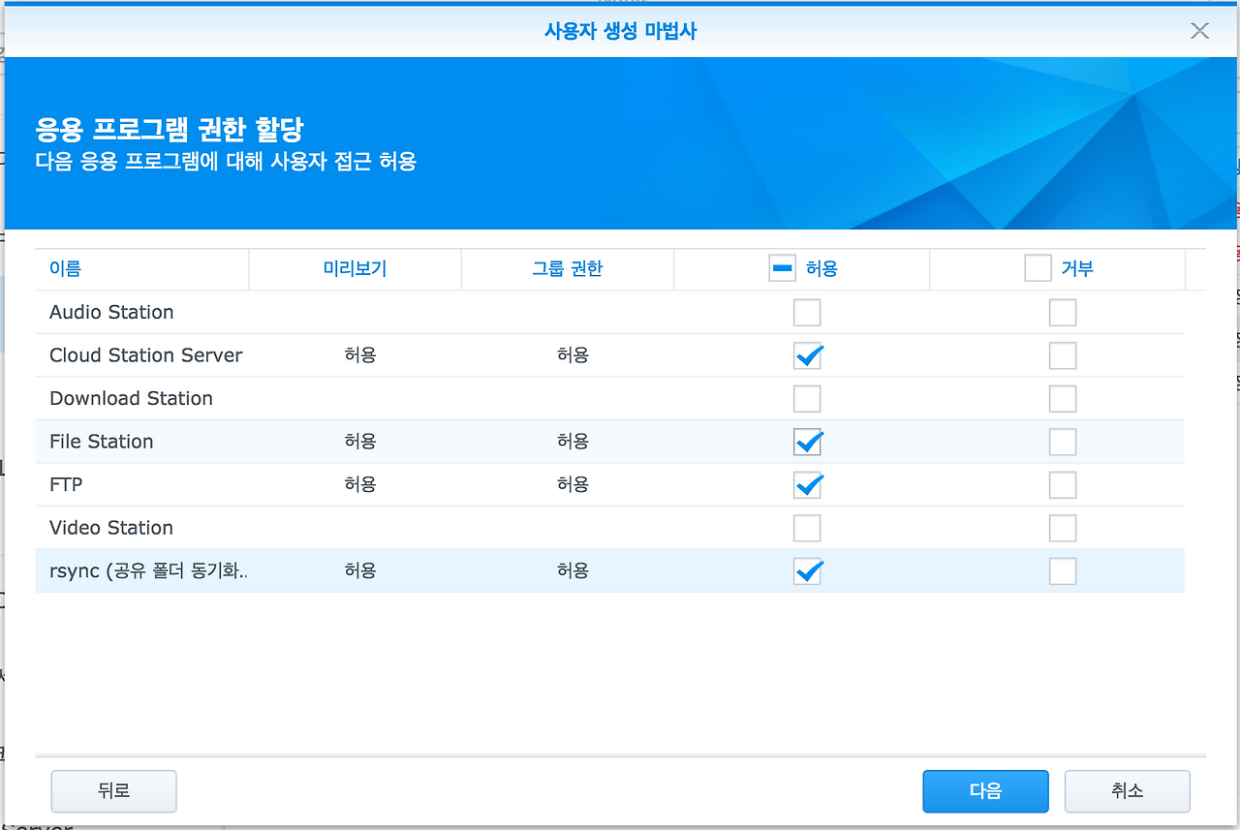Check Deny for Video Station

(x=1062, y=528)
